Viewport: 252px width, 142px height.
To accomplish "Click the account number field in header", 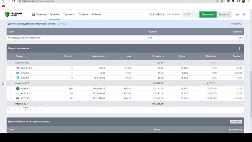I will (190, 15).
